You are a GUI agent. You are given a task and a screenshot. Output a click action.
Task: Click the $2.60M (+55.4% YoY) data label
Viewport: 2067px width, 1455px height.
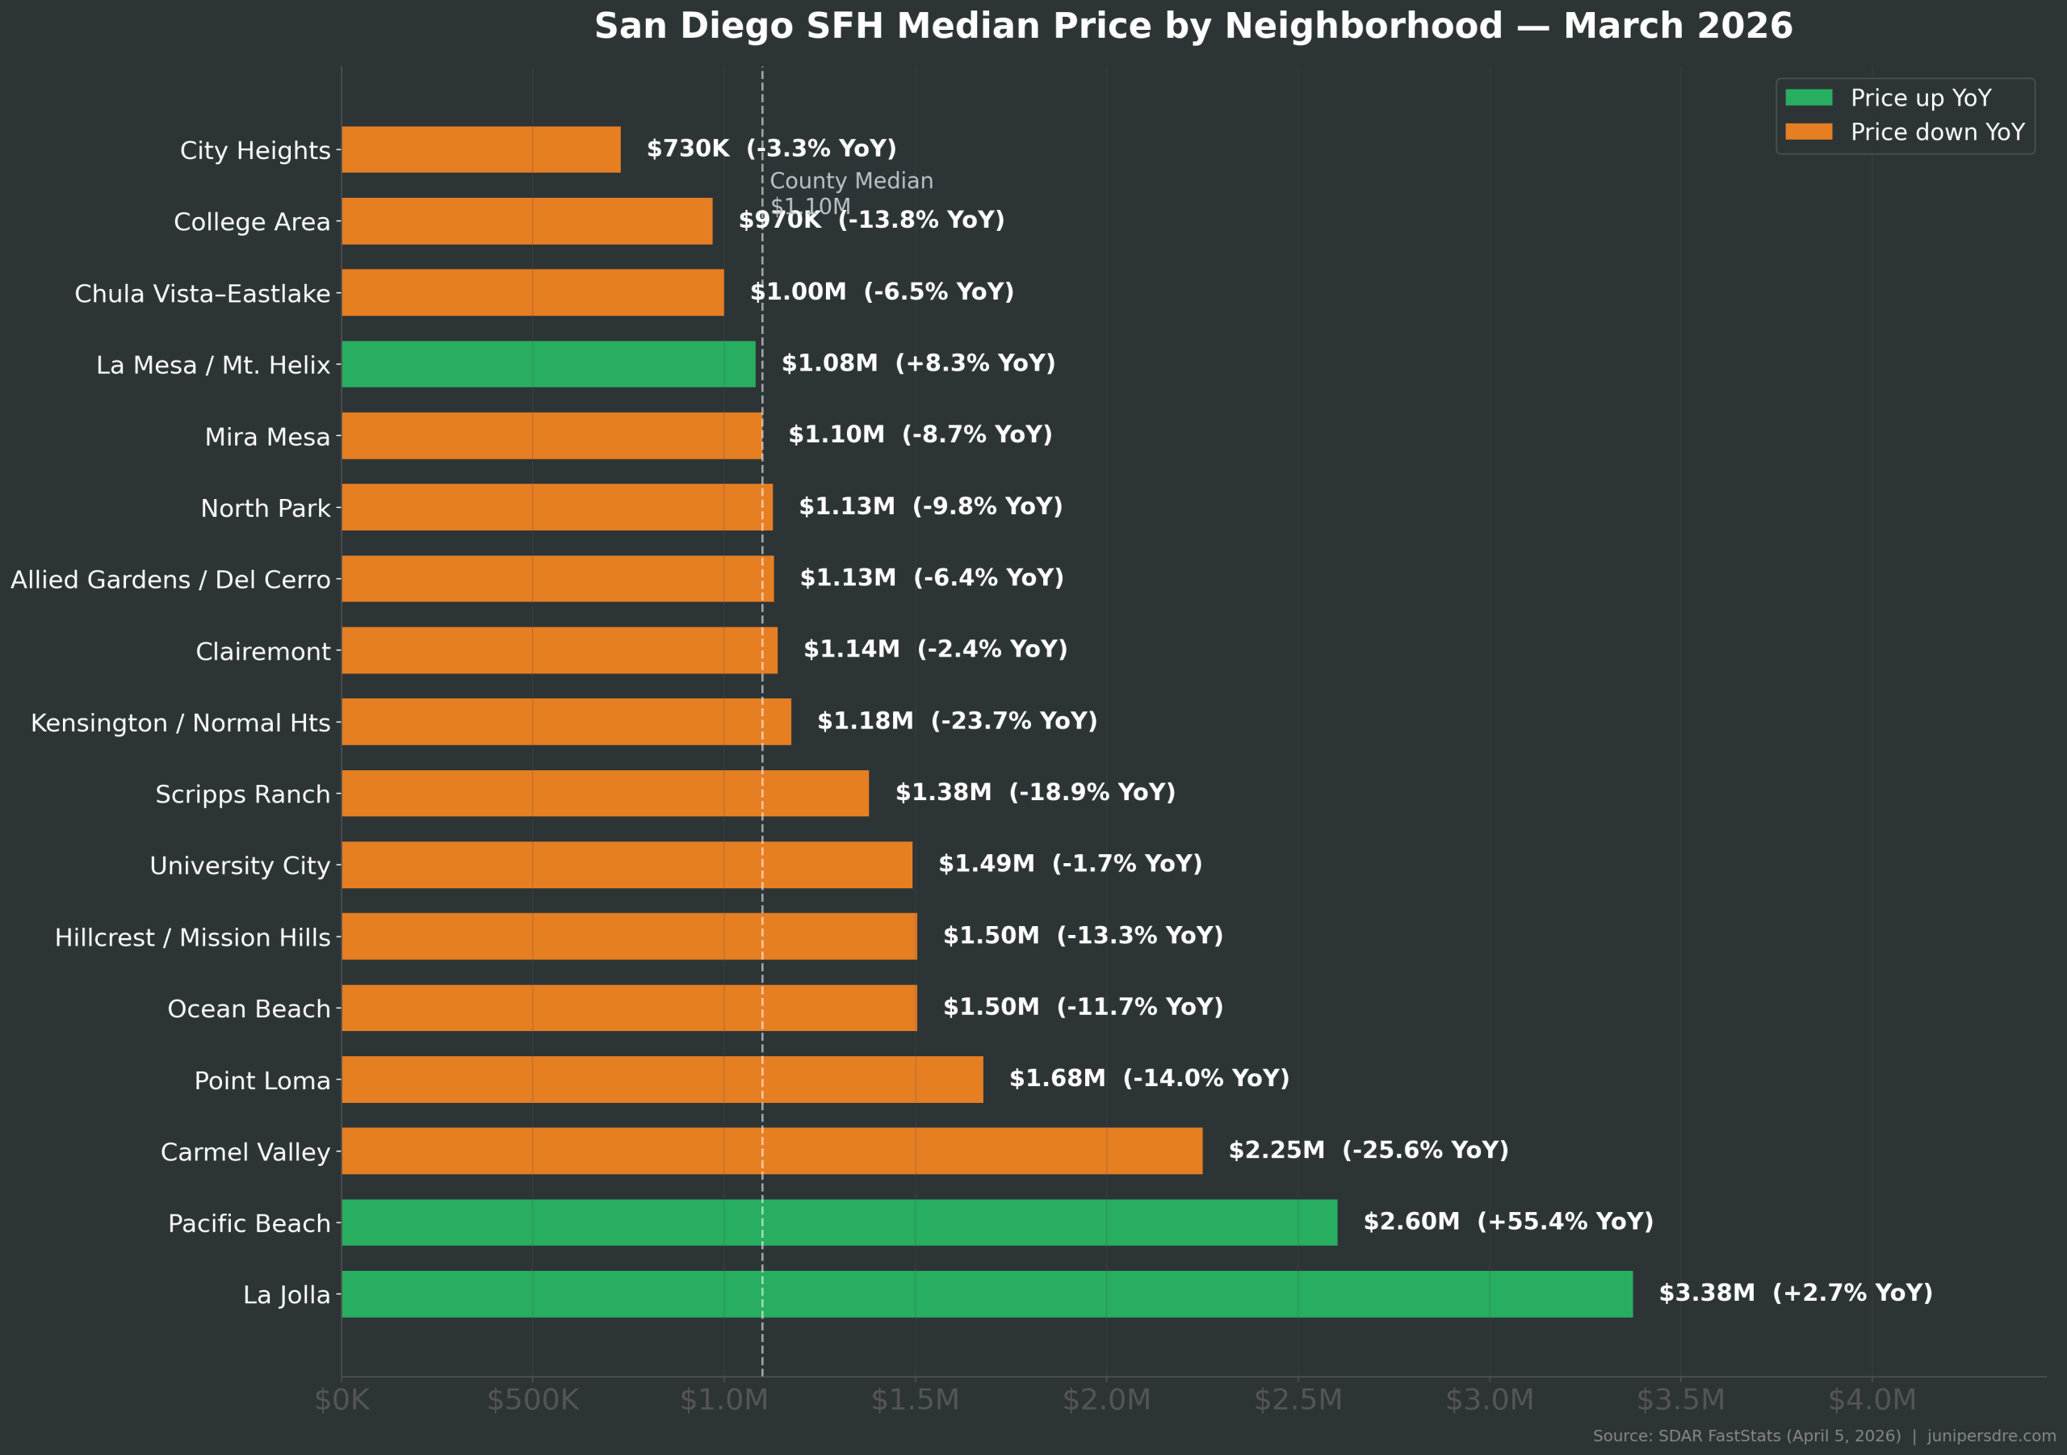pos(1508,1222)
